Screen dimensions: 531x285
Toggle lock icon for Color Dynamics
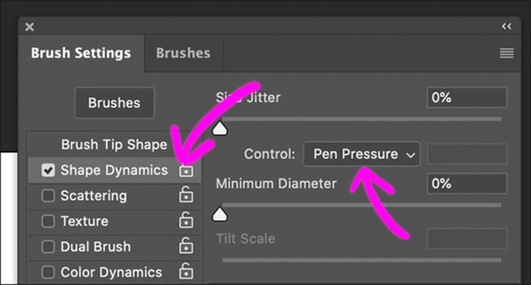pyautogui.click(x=186, y=271)
